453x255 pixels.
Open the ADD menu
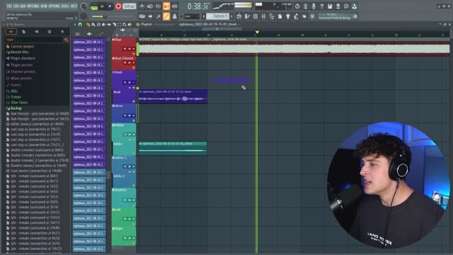coord(23,6)
